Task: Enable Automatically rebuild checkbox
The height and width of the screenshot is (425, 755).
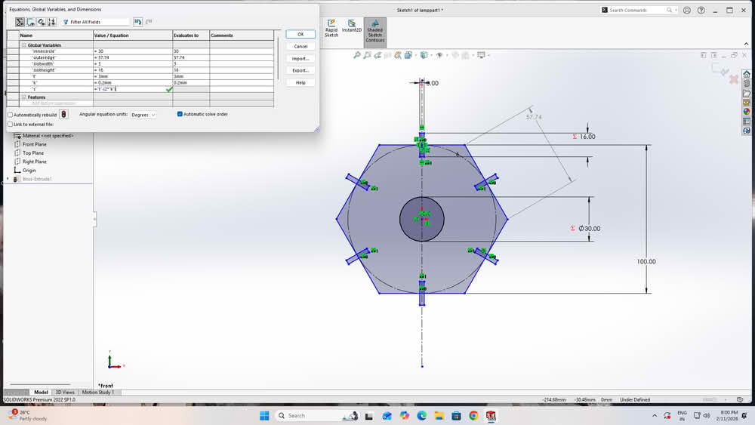Action: [10, 115]
